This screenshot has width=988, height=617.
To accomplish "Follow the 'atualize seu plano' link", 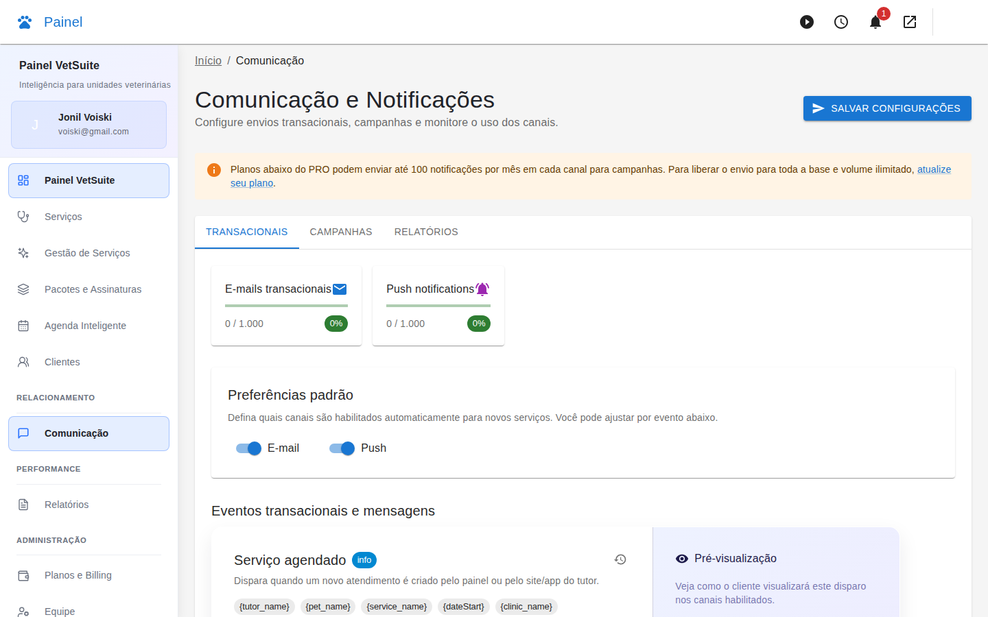I will (934, 169).
